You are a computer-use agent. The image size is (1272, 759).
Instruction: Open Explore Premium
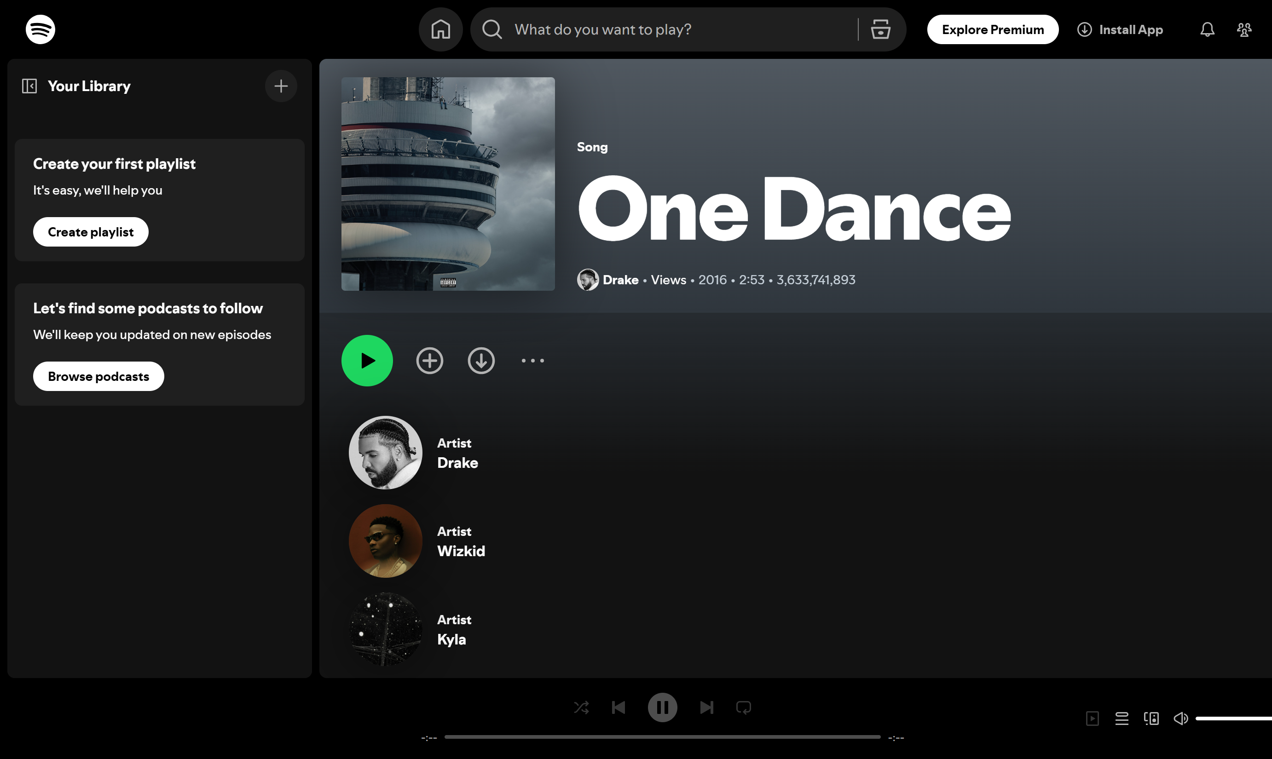click(x=992, y=29)
